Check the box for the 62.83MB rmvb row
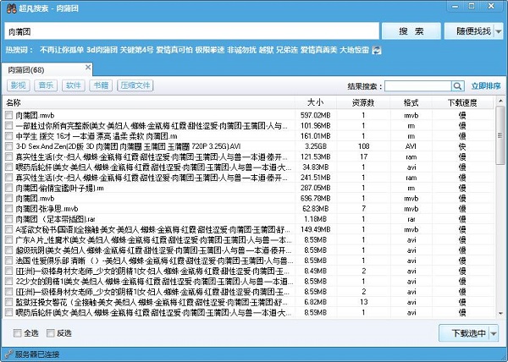Image resolution: width=508 pixels, height=362 pixels. tap(9, 209)
